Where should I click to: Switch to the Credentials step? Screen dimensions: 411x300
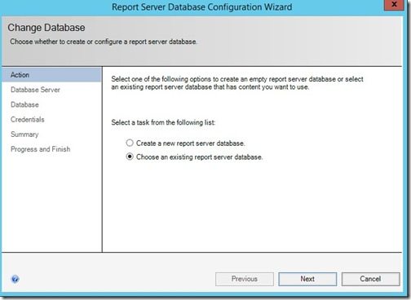[28, 119]
